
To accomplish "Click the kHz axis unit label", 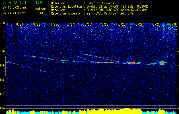I will [x=3, y=23].
